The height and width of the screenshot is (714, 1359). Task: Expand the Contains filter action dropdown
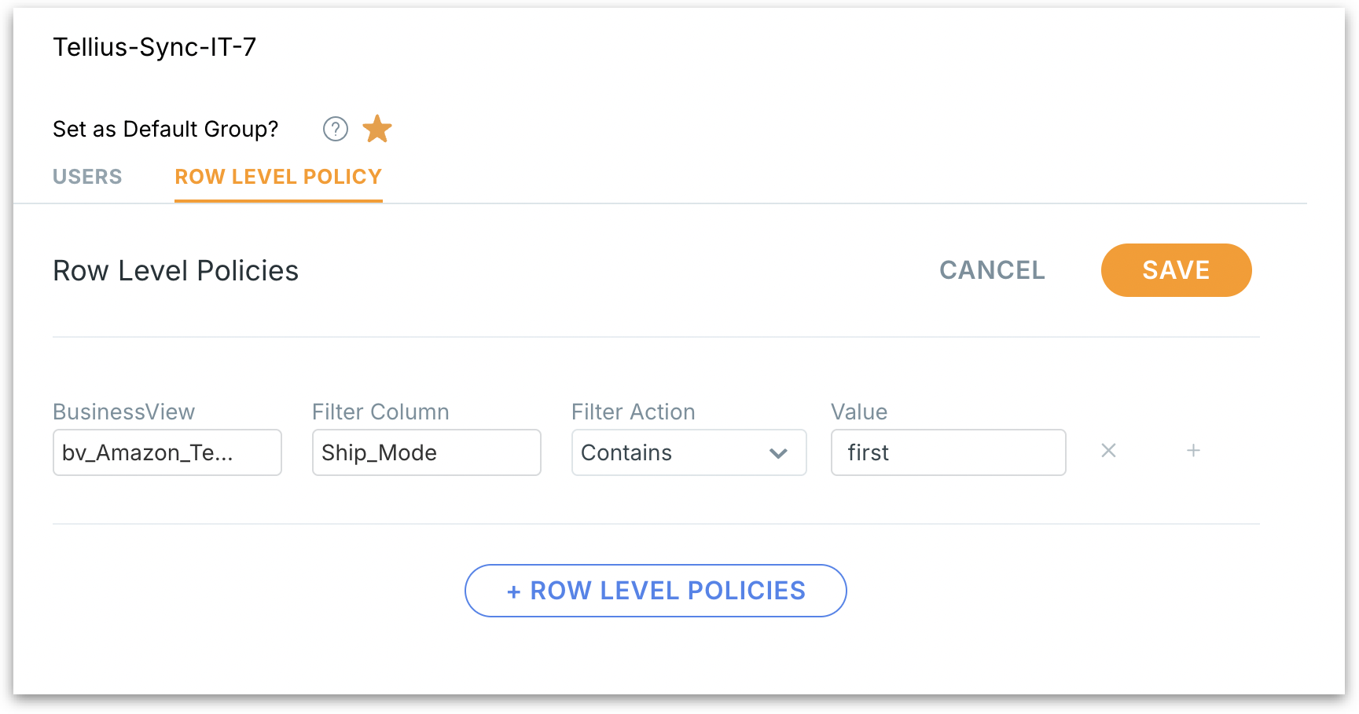point(689,452)
